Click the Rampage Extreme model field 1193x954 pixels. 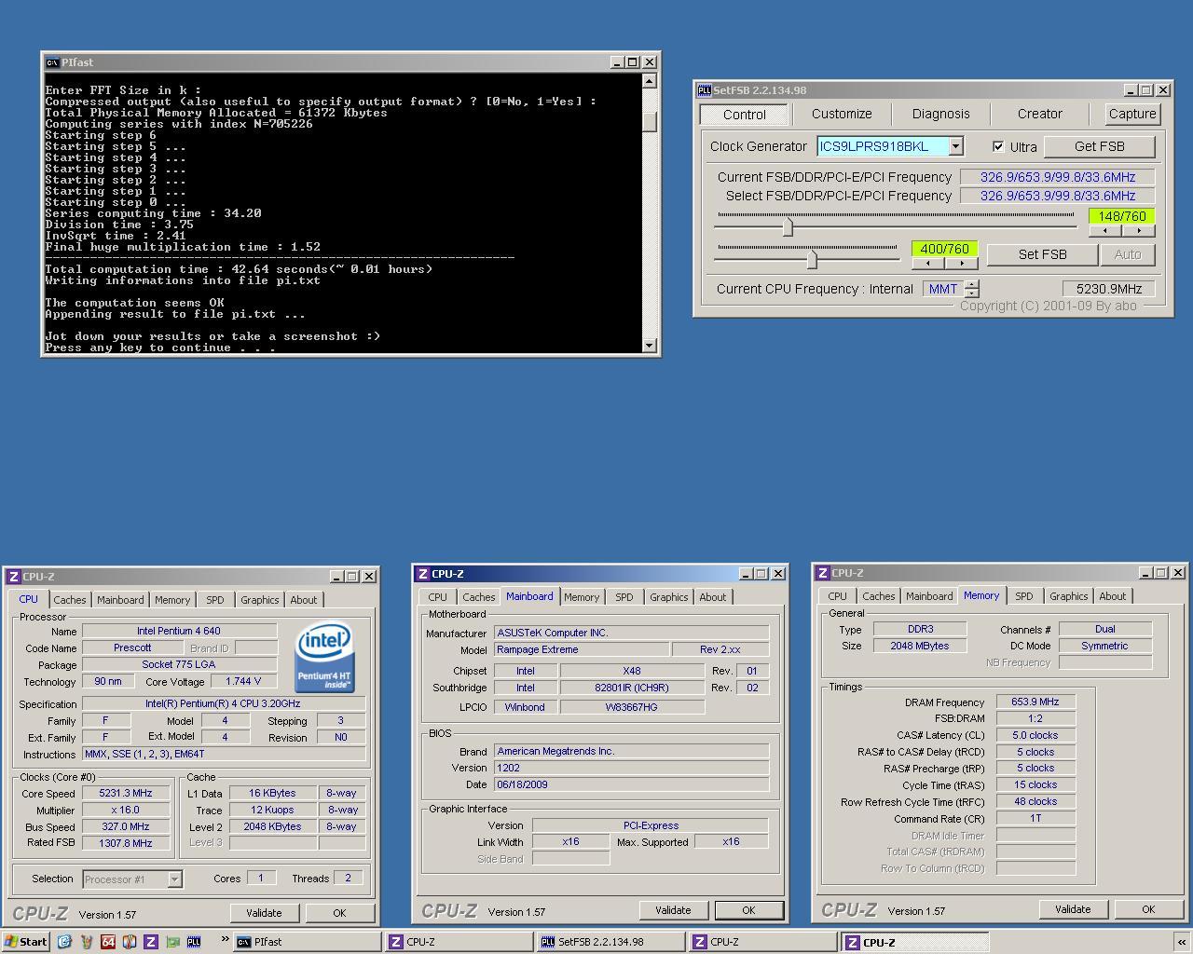[x=581, y=649]
